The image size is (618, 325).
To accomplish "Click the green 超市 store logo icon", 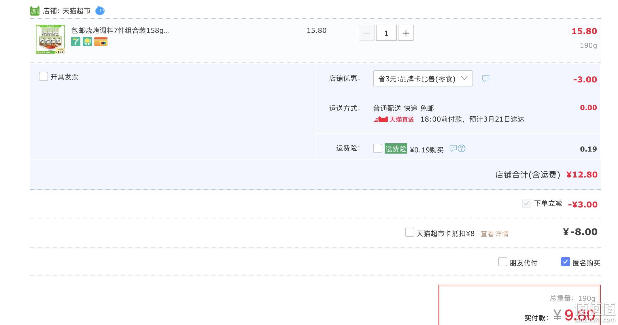I will pos(35,11).
